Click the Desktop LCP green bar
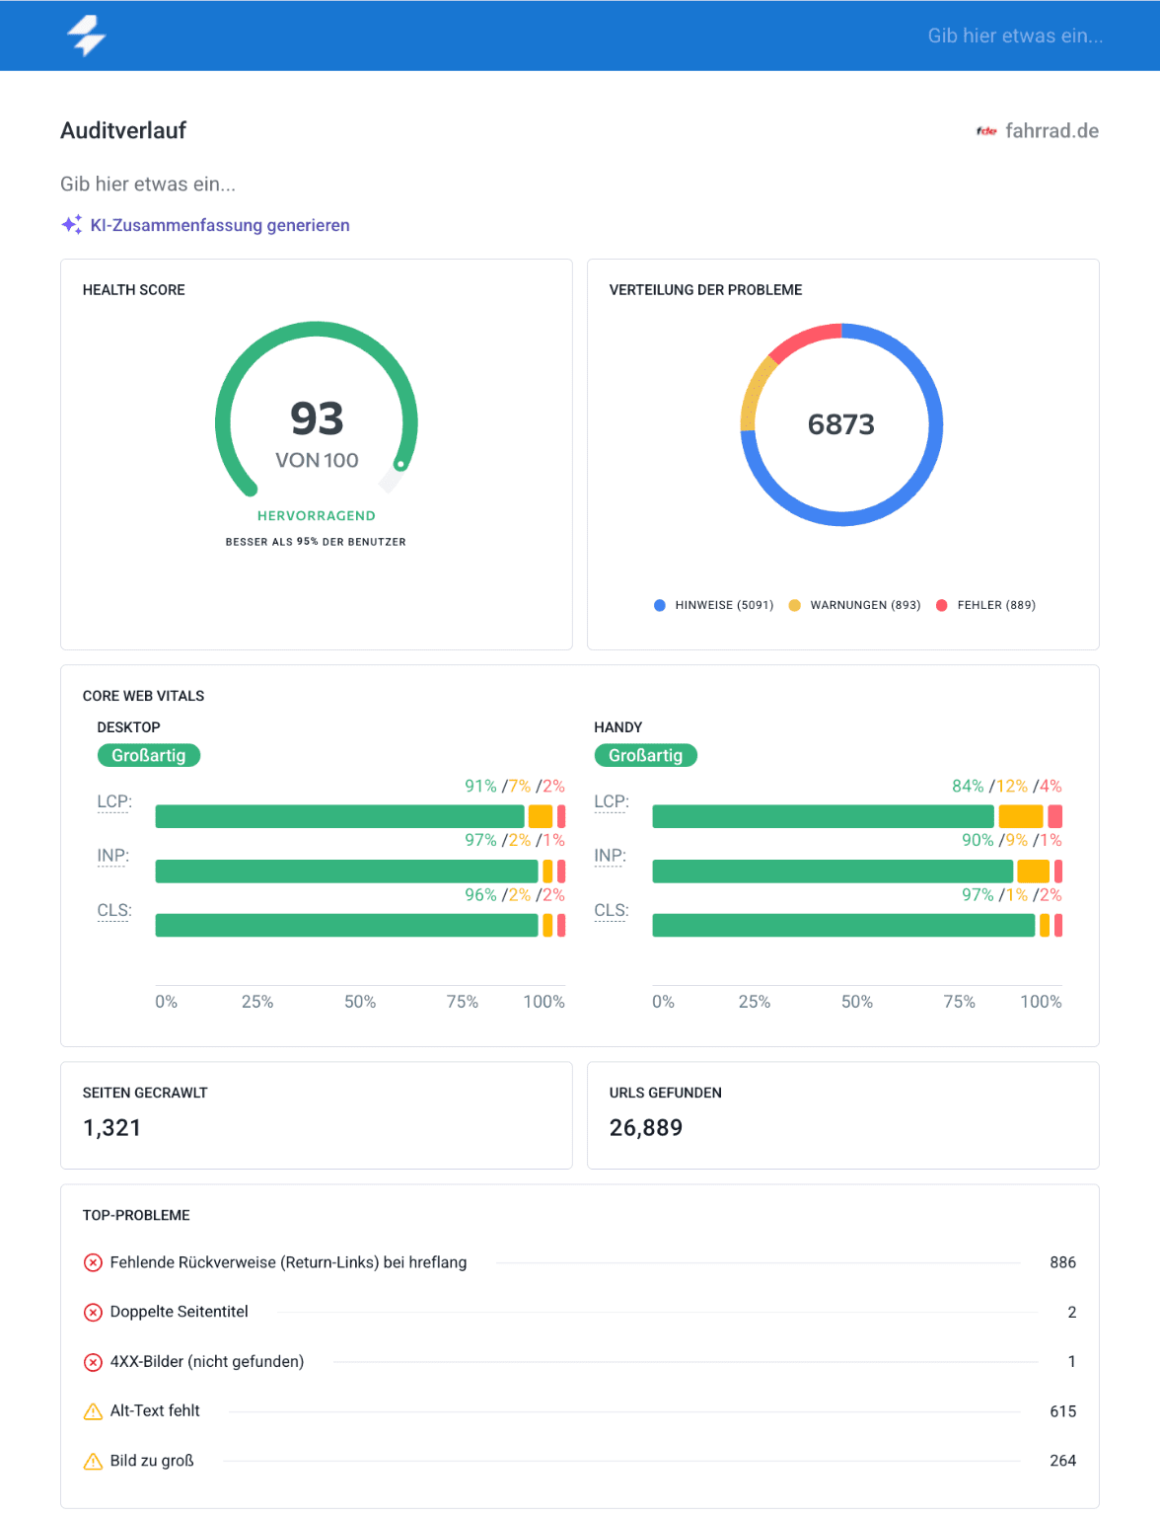Screen dimensions: 1160x1516 point(340,816)
